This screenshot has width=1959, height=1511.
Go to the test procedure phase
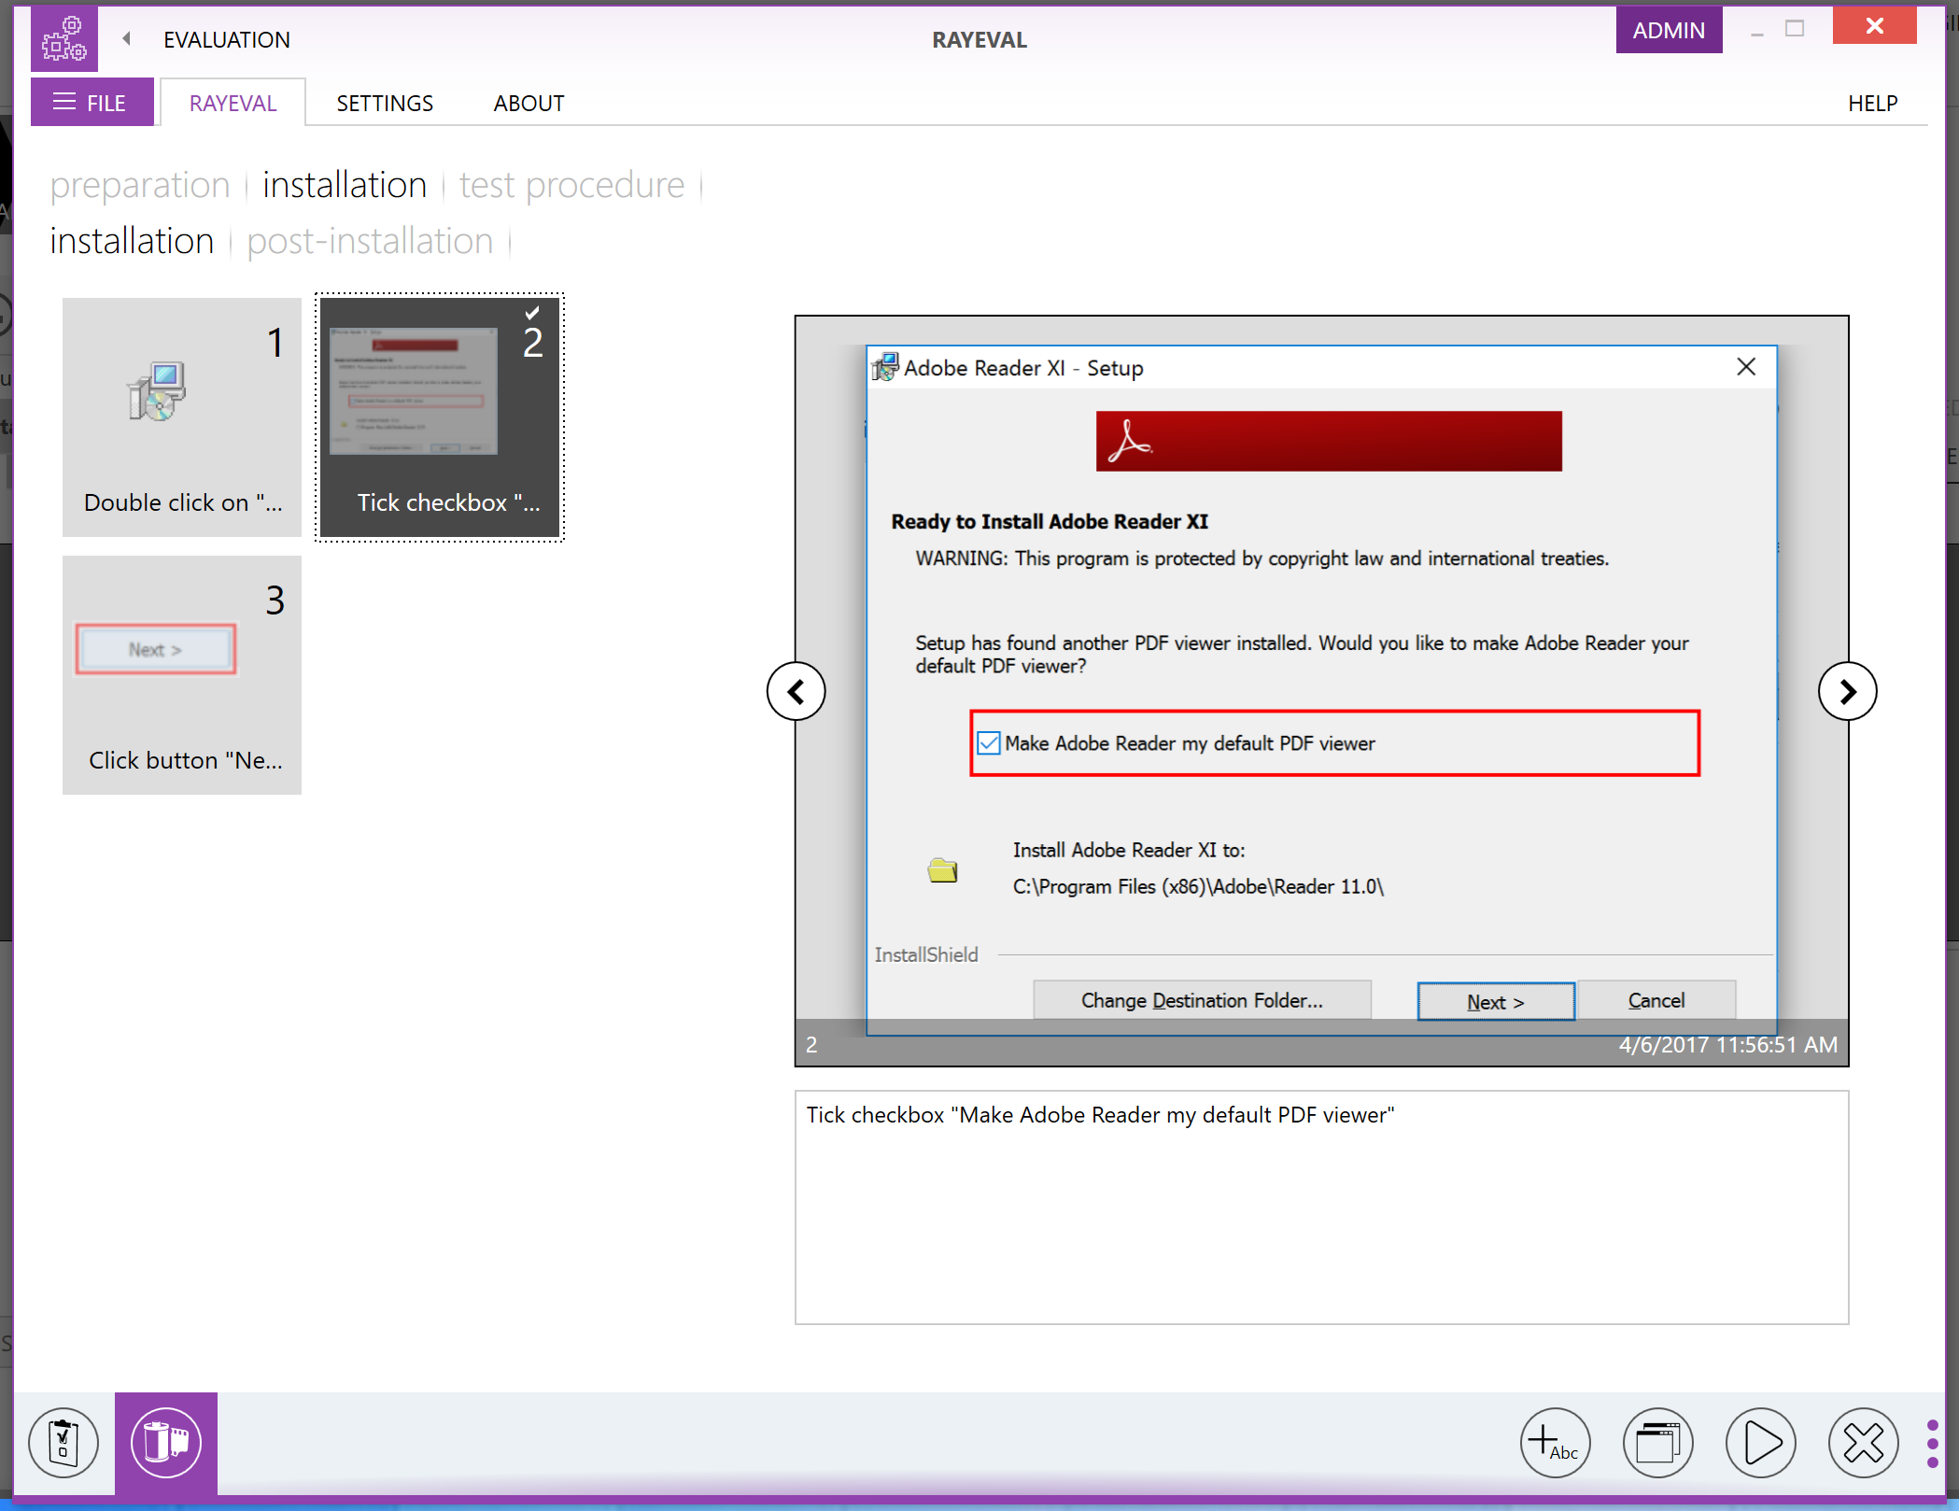(x=571, y=185)
